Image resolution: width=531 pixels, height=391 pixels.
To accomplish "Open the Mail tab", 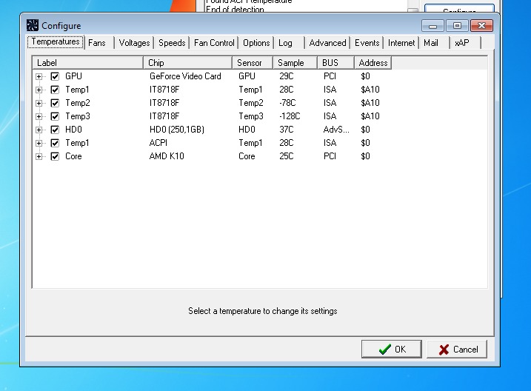I will point(435,43).
